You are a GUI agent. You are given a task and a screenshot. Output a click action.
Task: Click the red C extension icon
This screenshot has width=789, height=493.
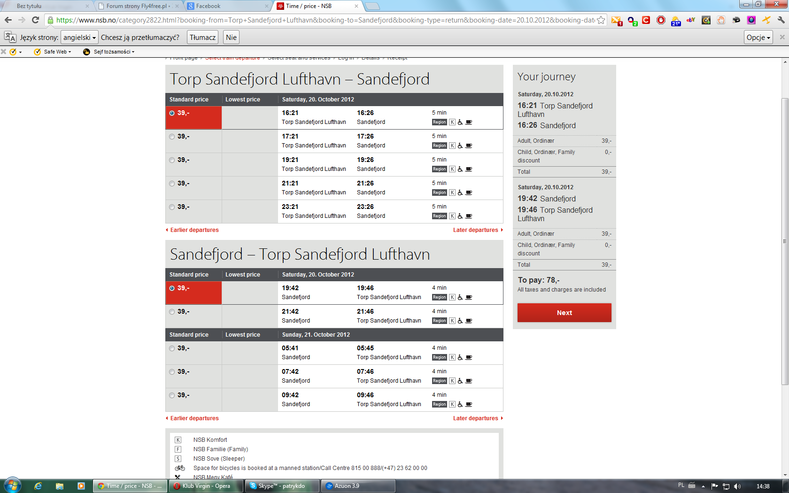(x=646, y=20)
